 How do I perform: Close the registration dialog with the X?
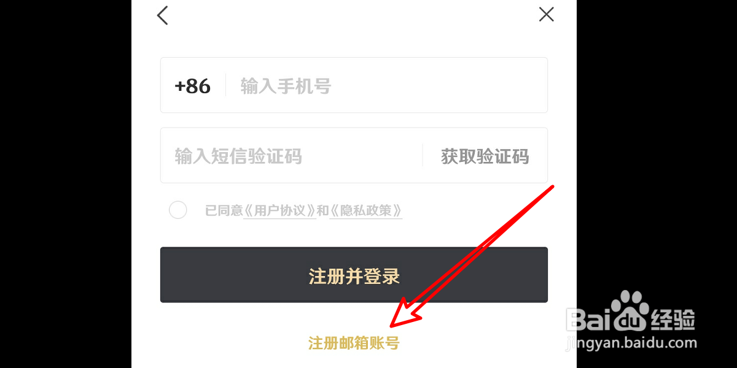[x=546, y=14]
